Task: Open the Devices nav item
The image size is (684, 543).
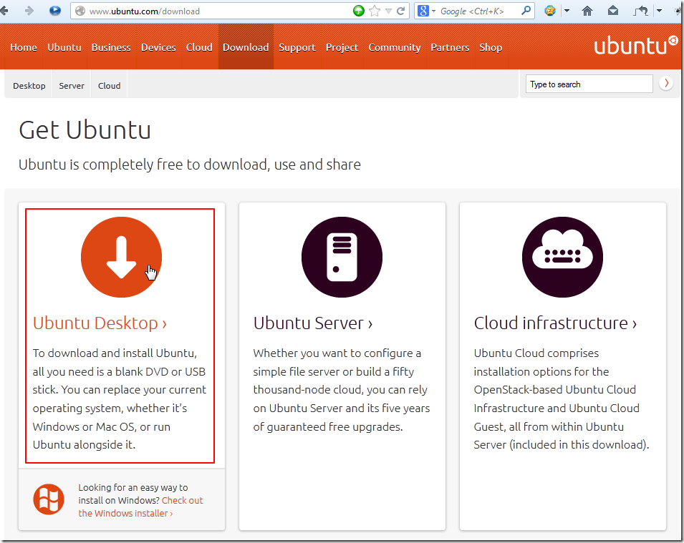Action: click(158, 47)
